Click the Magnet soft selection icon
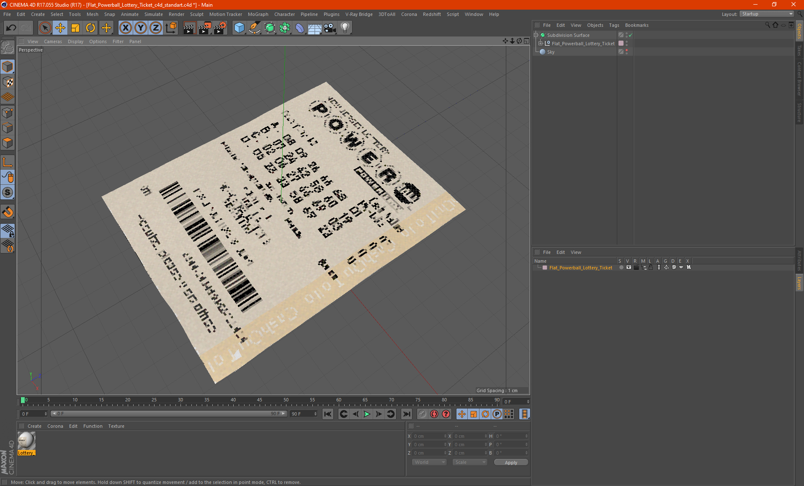Viewport: 804px width, 486px height. pyautogui.click(x=8, y=212)
